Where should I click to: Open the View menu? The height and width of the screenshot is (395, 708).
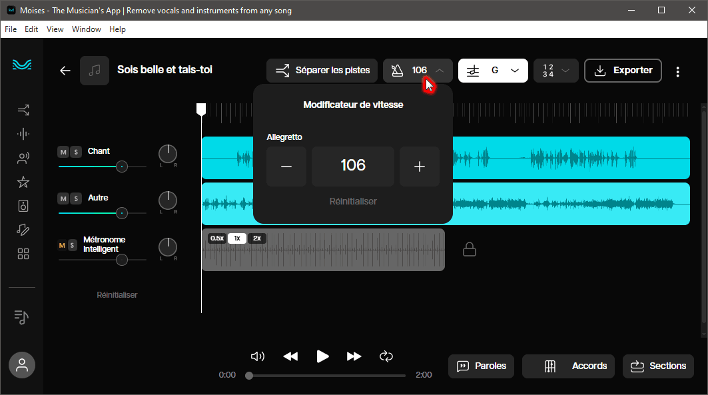pyautogui.click(x=55, y=29)
